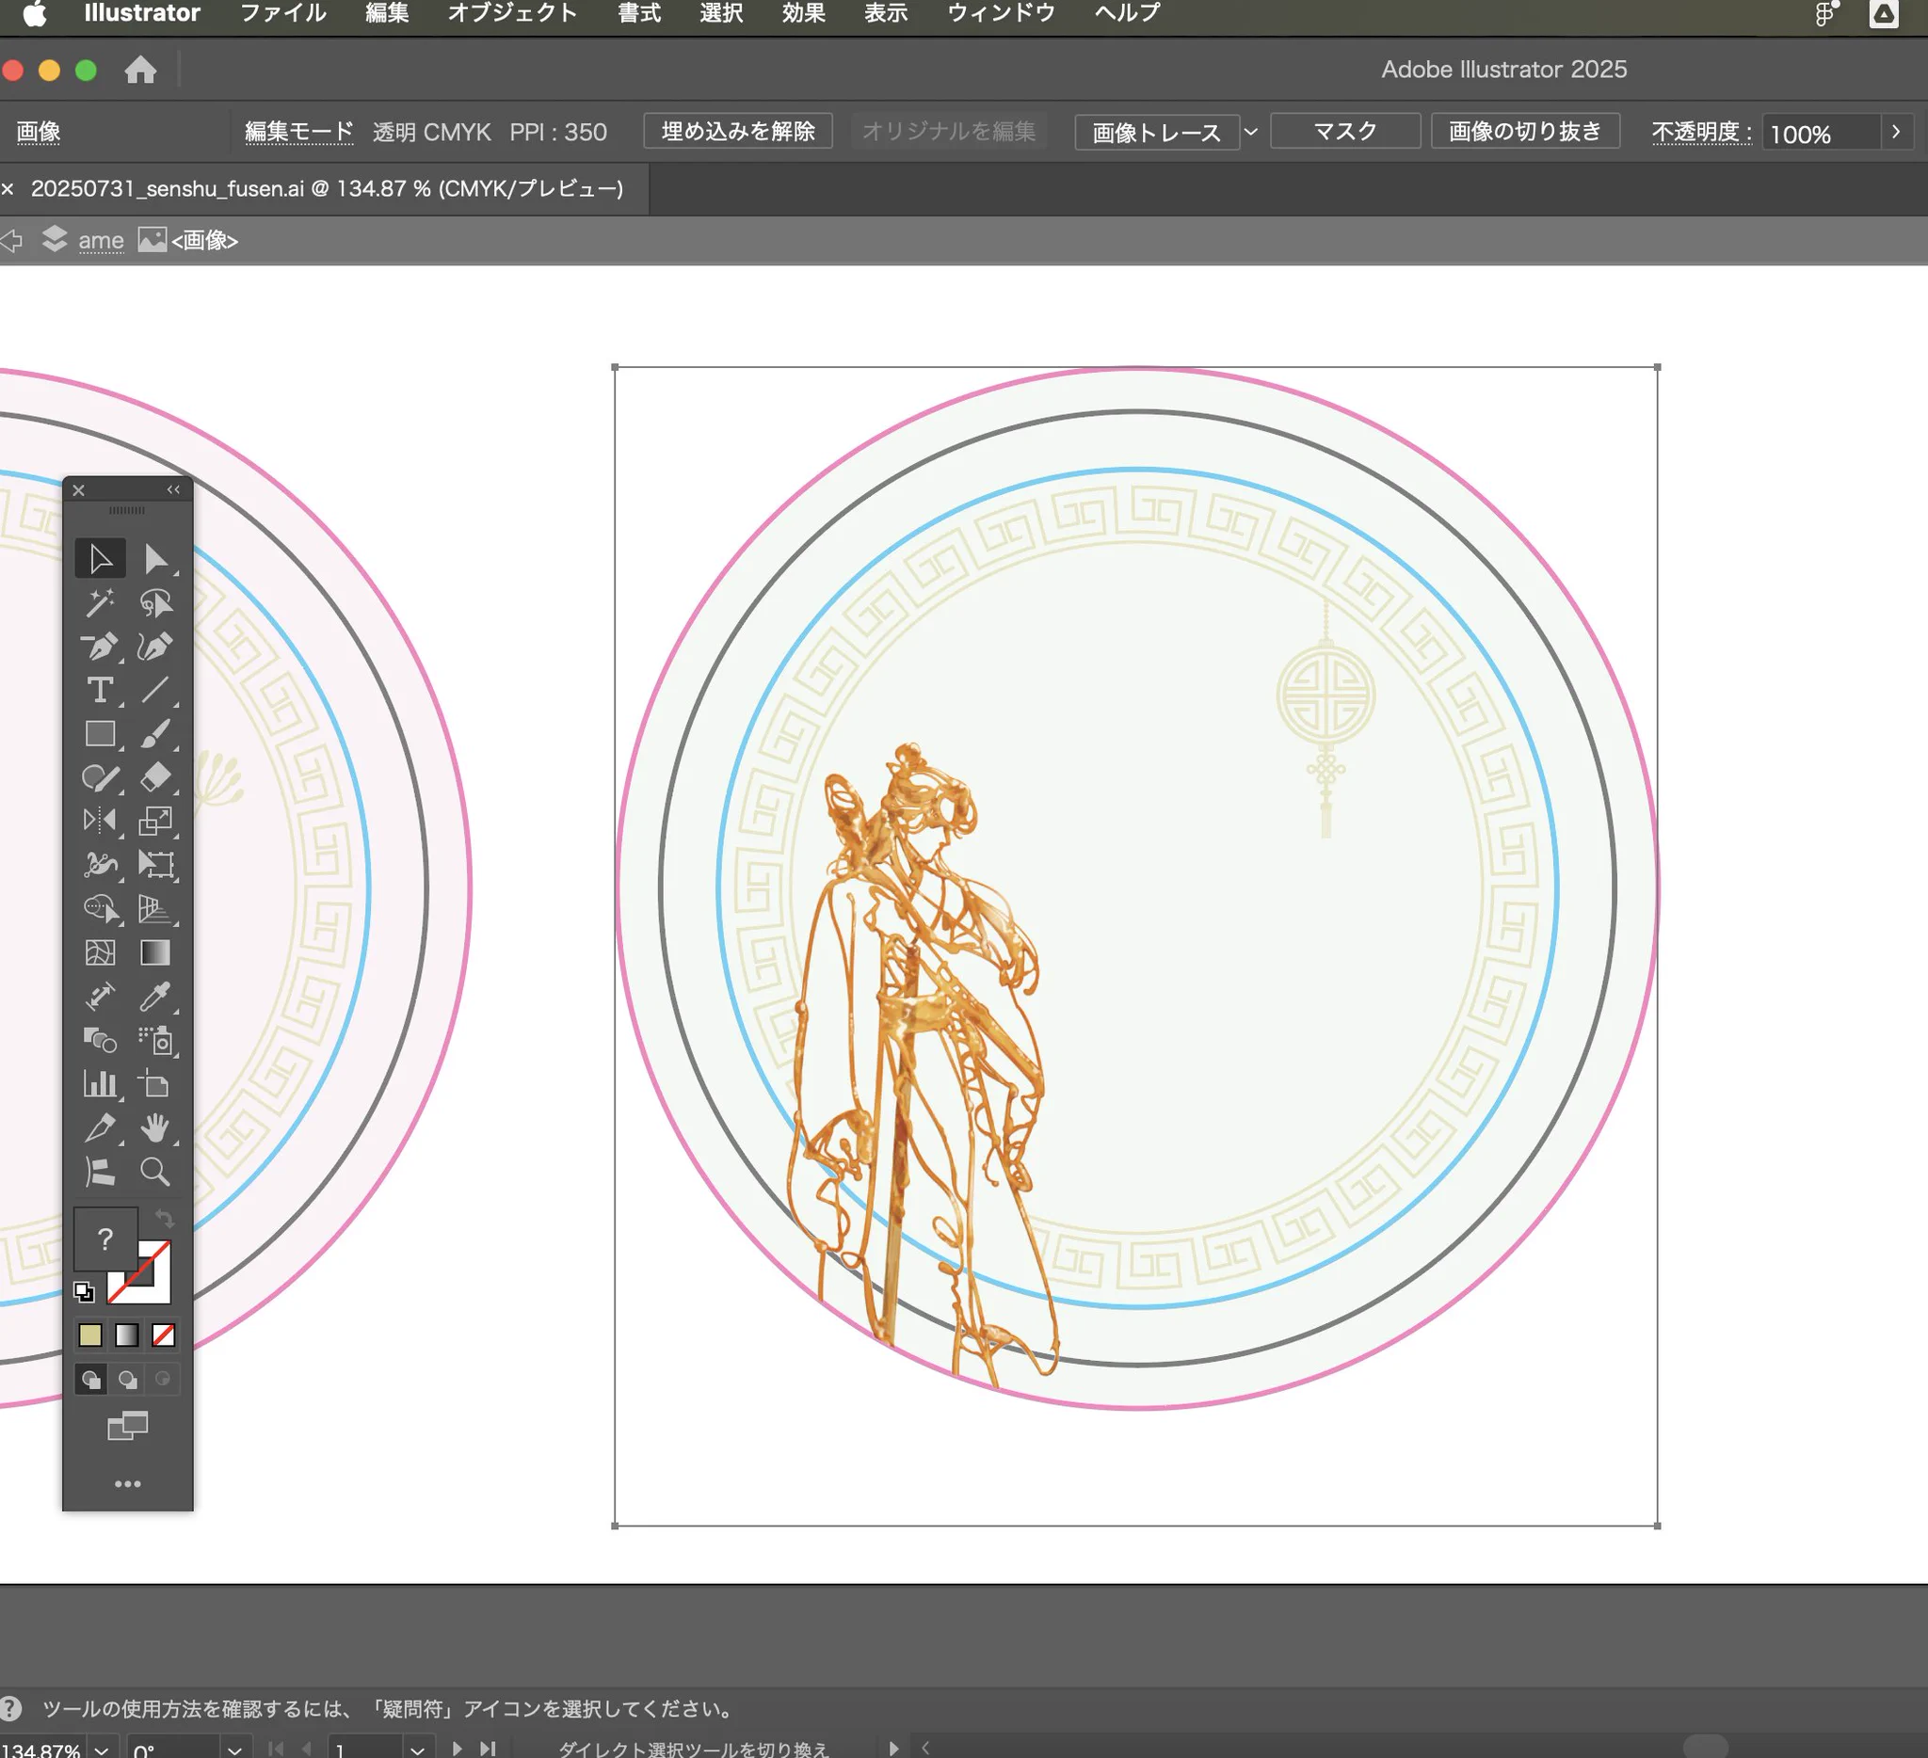Select the Line Segment tool

[155, 690]
